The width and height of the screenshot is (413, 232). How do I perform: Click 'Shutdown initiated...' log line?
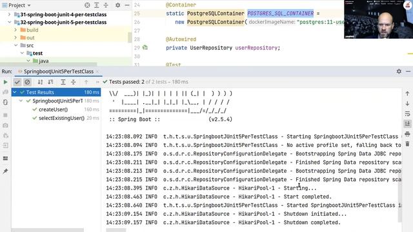click(x=227, y=214)
